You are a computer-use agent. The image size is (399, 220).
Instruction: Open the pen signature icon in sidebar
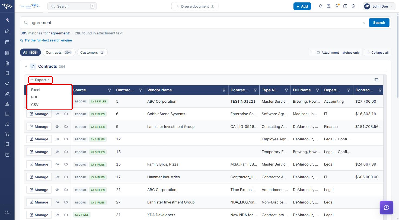[7, 124]
